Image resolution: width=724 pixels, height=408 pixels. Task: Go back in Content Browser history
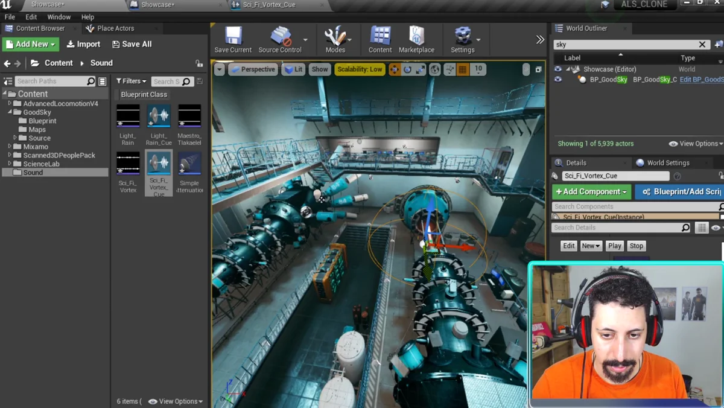(x=7, y=63)
